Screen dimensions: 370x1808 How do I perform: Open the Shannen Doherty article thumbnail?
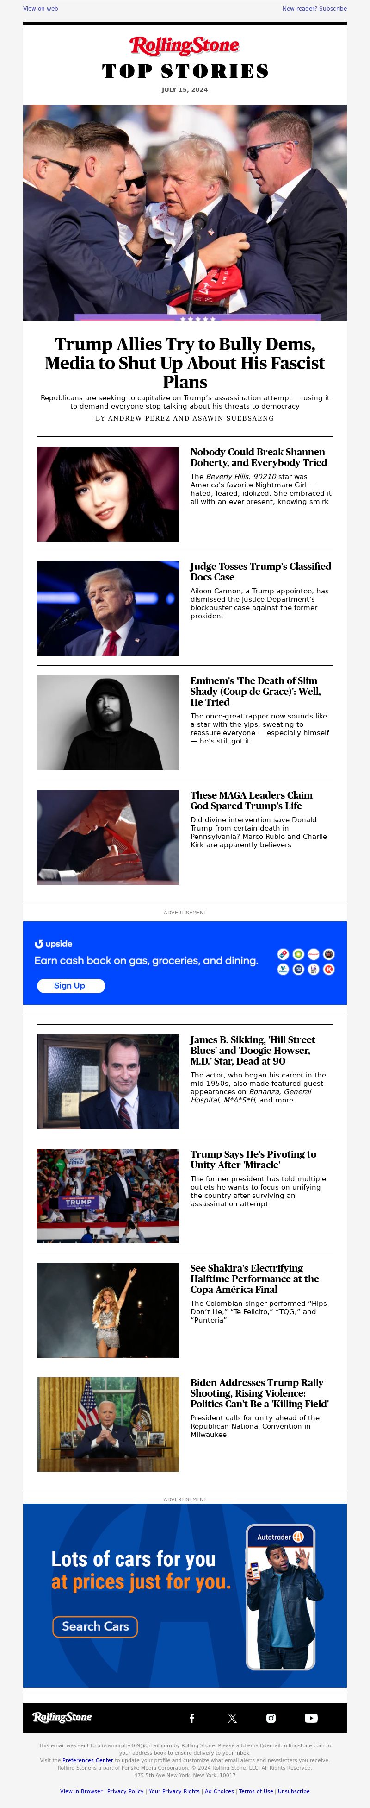click(108, 494)
